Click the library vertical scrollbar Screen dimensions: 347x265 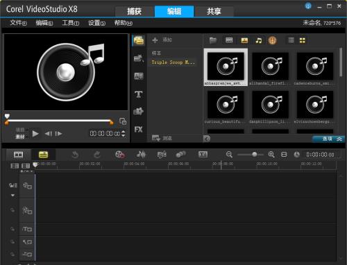(341, 62)
